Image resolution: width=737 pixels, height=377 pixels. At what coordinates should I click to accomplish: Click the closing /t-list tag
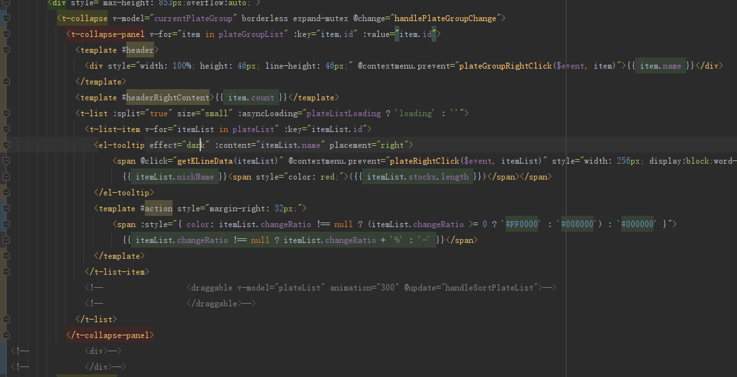[x=96, y=320]
